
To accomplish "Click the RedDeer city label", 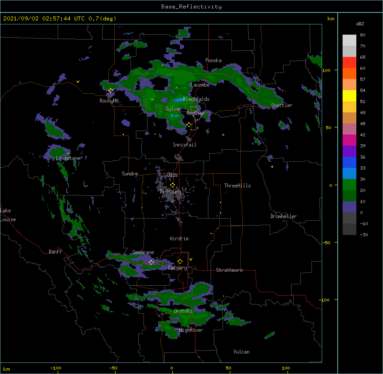I will (x=196, y=113).
